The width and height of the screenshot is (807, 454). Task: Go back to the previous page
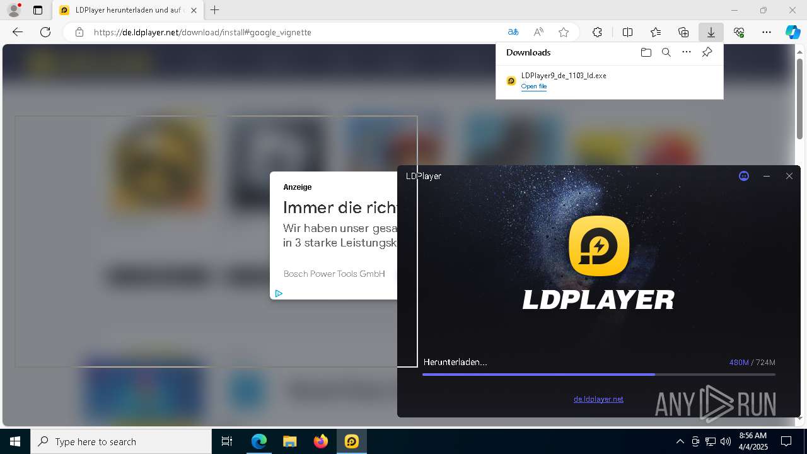click(18, 32)
